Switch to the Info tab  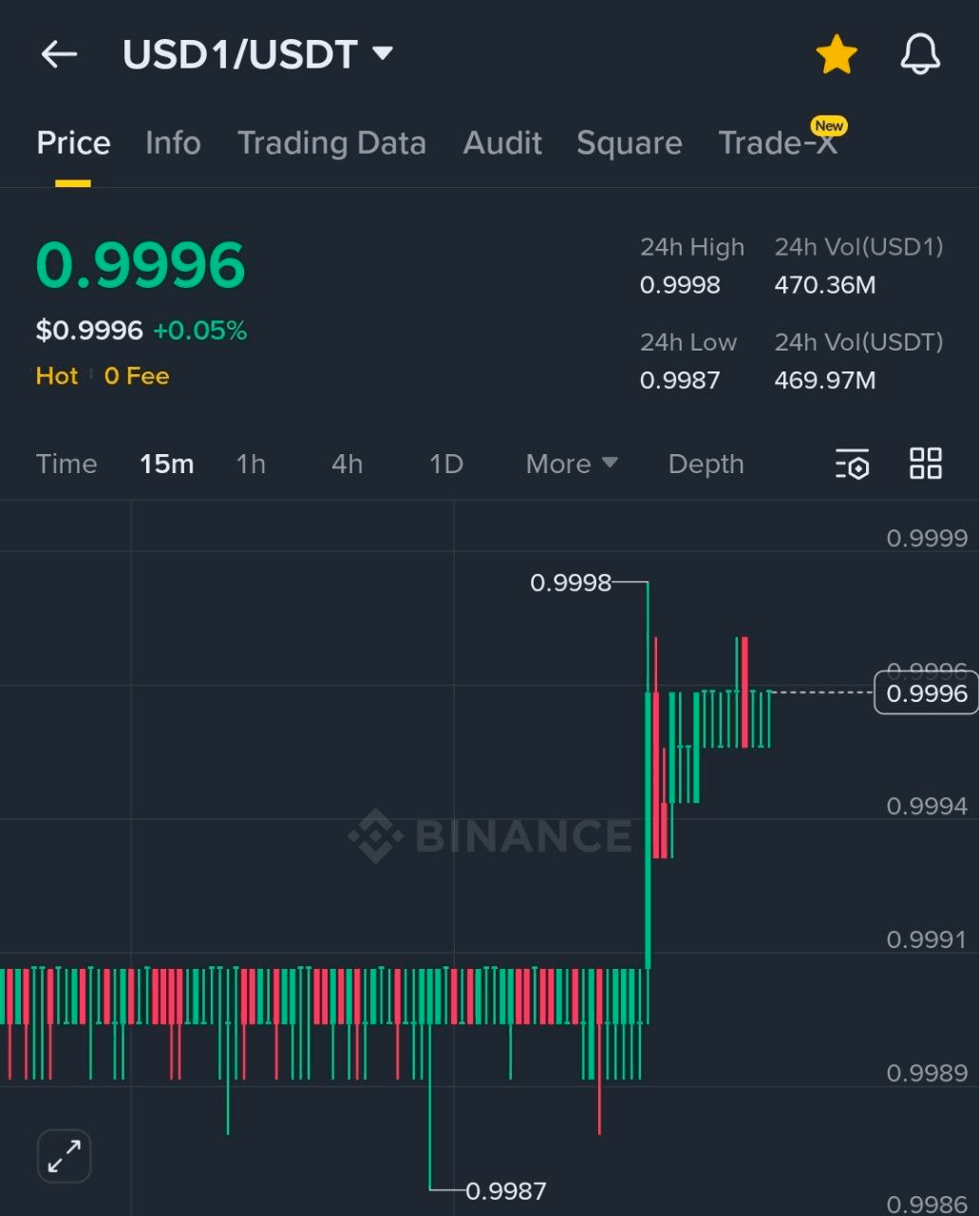tap(173, 142)
